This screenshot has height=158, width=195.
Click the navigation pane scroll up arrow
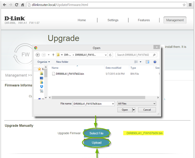[x=46, y=67]
